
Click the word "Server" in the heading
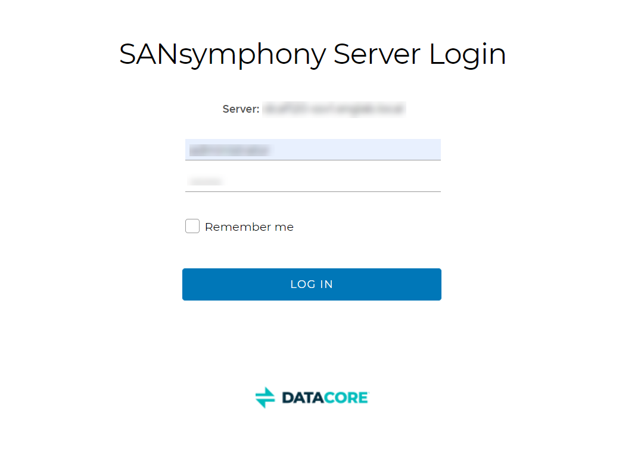(377, 54)
